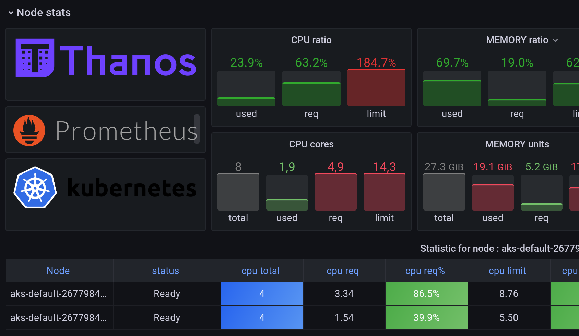Sort table by cpu req% column

point(425,271)
